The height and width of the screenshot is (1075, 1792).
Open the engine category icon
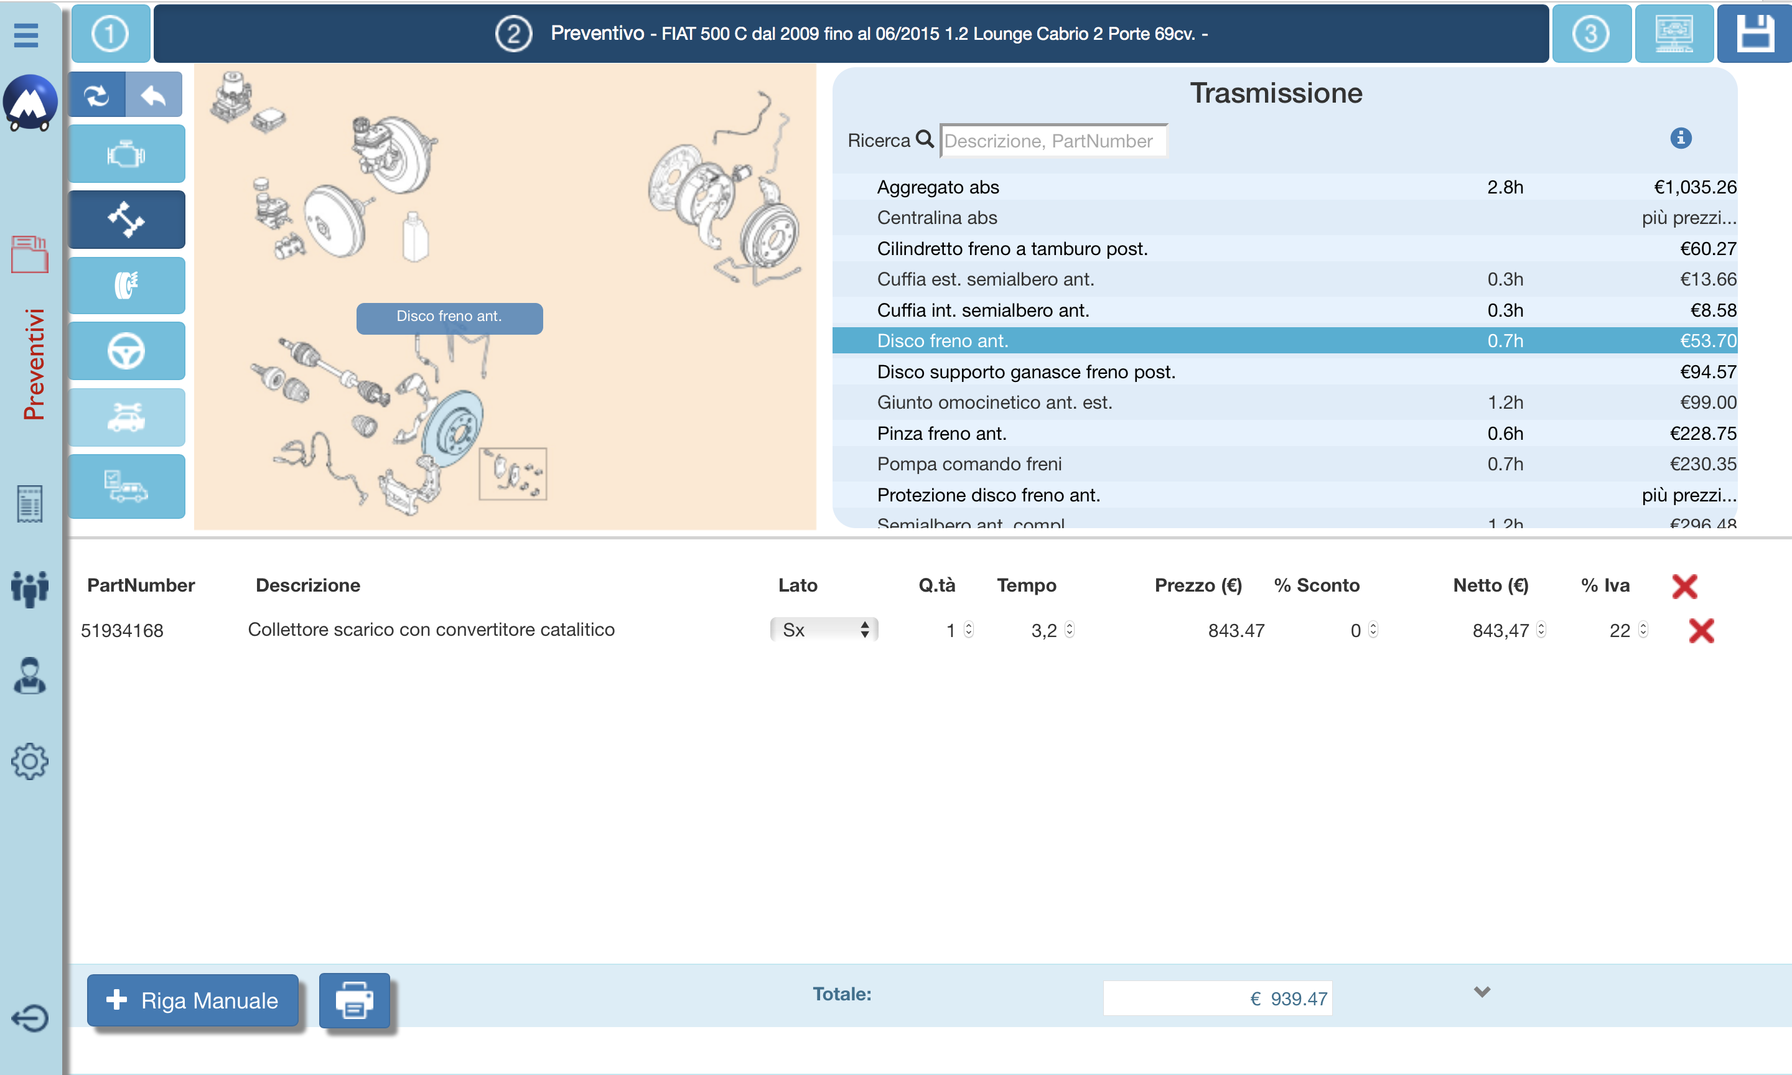(127, 154)
